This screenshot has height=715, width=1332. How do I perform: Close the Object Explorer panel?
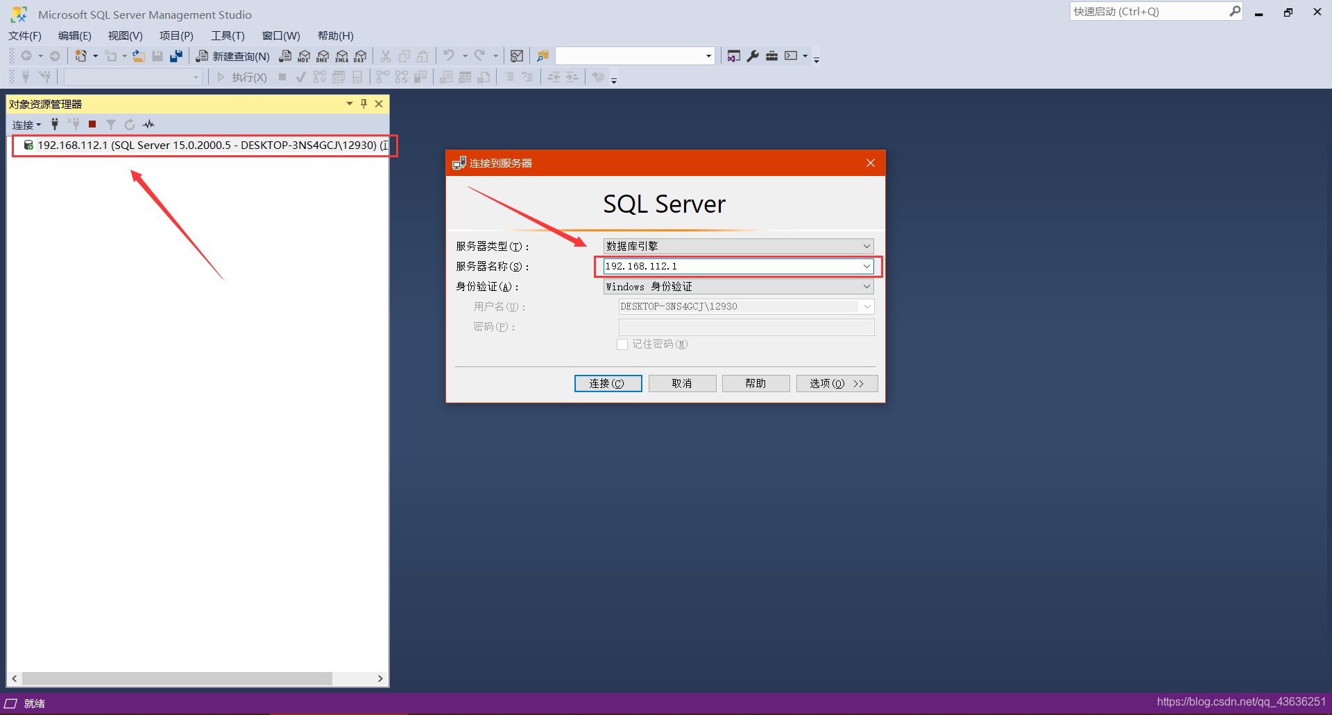point(379,104)
